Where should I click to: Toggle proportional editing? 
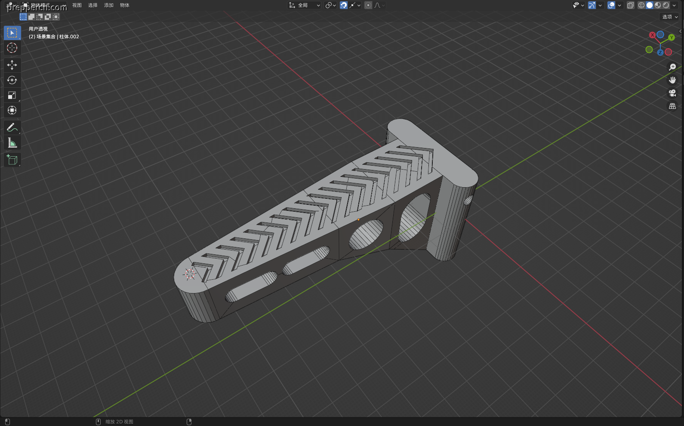[x=368, y=5]
